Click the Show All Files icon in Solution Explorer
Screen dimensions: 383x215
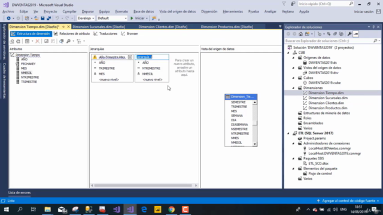(341, 34)
